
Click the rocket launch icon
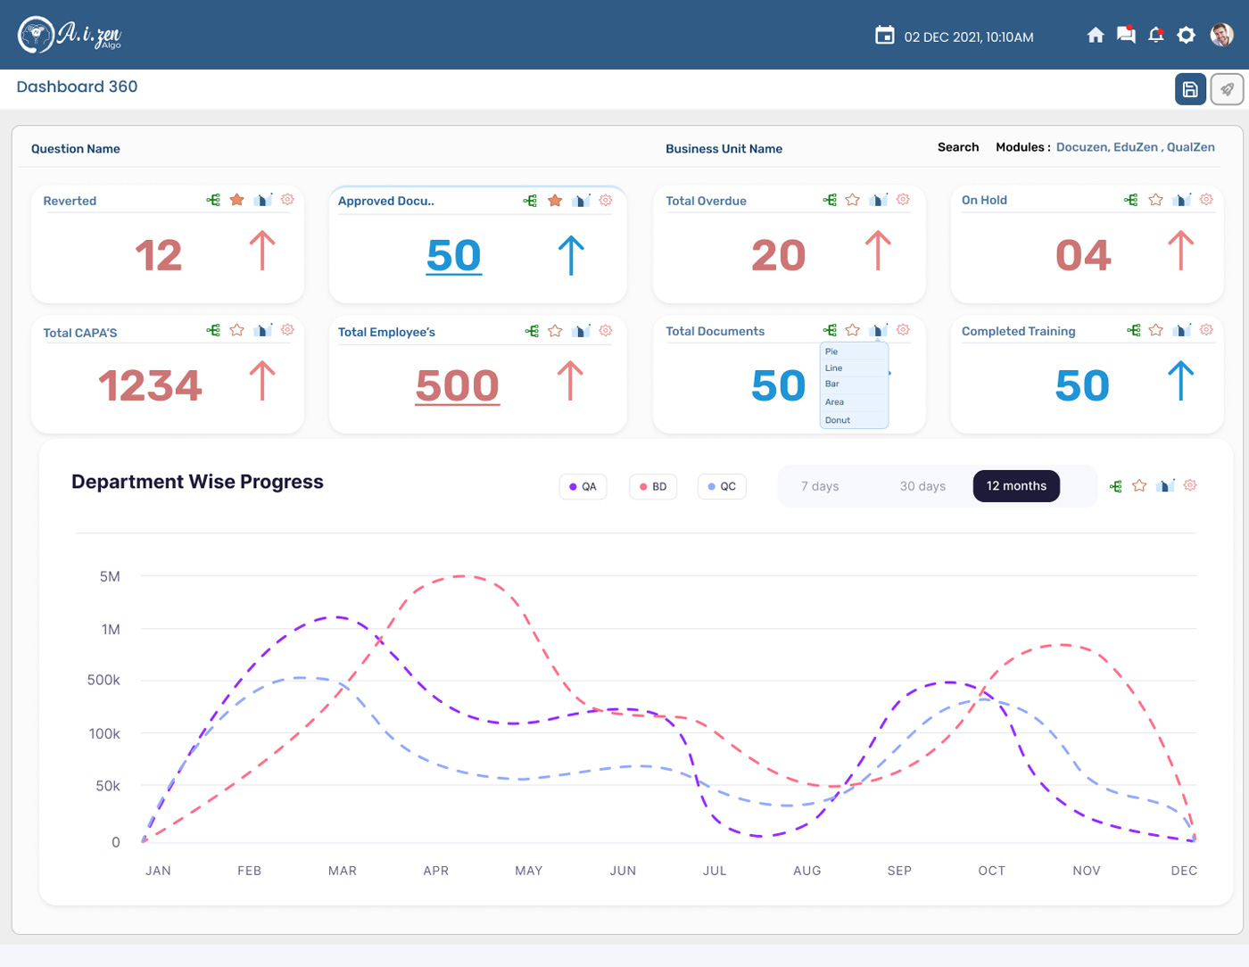coord(1228,89)
